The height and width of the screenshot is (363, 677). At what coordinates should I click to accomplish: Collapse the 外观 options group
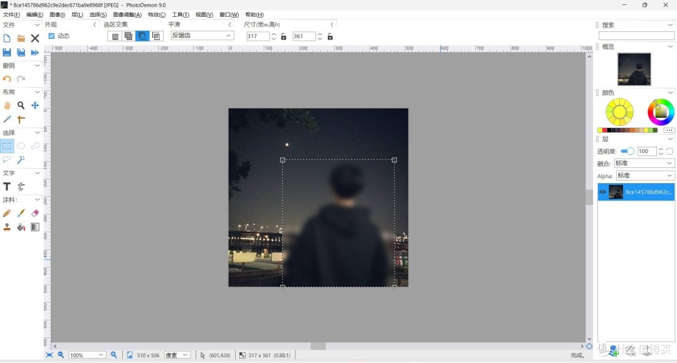click(x=95, y=24)
